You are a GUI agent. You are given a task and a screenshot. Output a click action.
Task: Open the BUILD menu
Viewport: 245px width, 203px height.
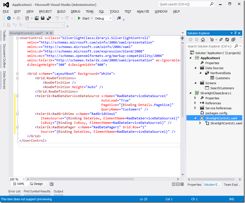pos(61,11)
